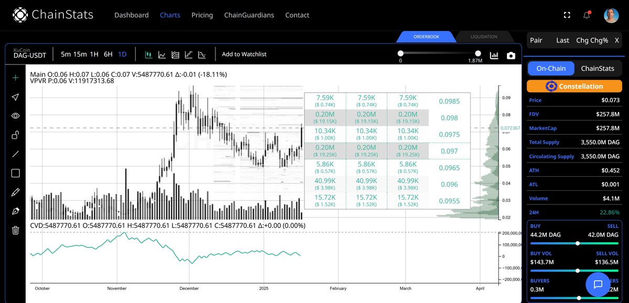Viewport: 629px width, 303px height.
Task: Set timeframe to 1D
Action: pyautogui.click(x=122, y=54)
